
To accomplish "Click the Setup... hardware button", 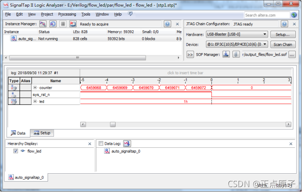I will pos(283,34).
